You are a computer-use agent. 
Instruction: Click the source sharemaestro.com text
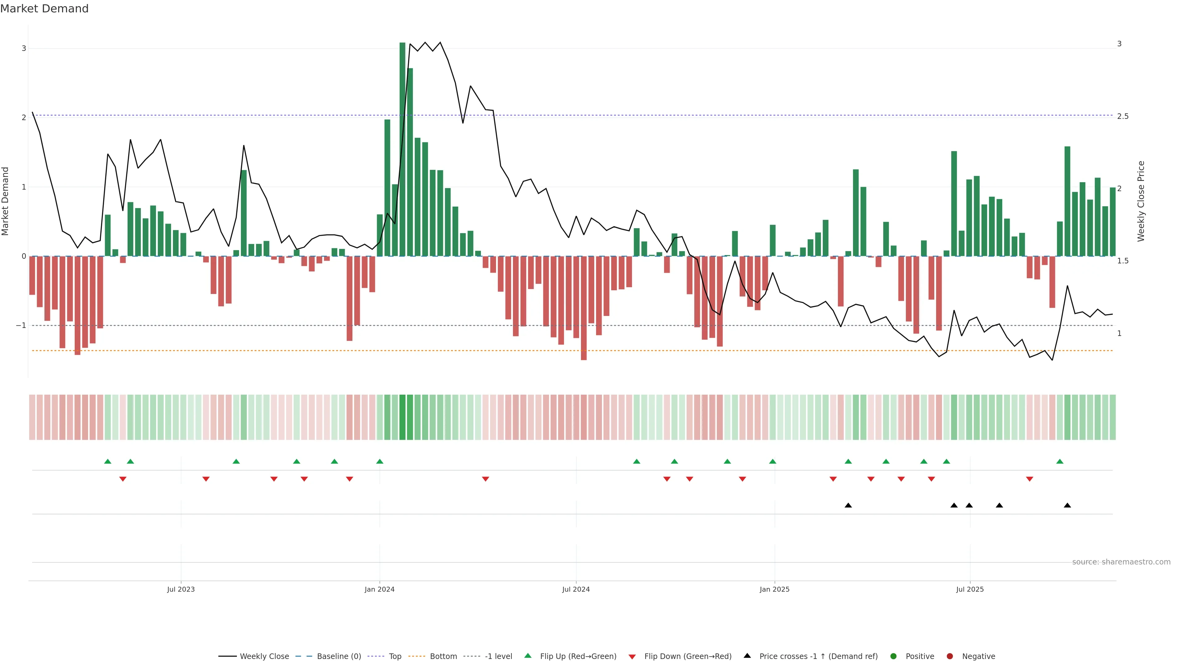pos(1121,562)
